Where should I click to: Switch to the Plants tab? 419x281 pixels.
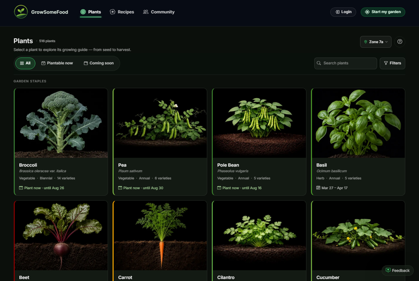tap(90, 12)
